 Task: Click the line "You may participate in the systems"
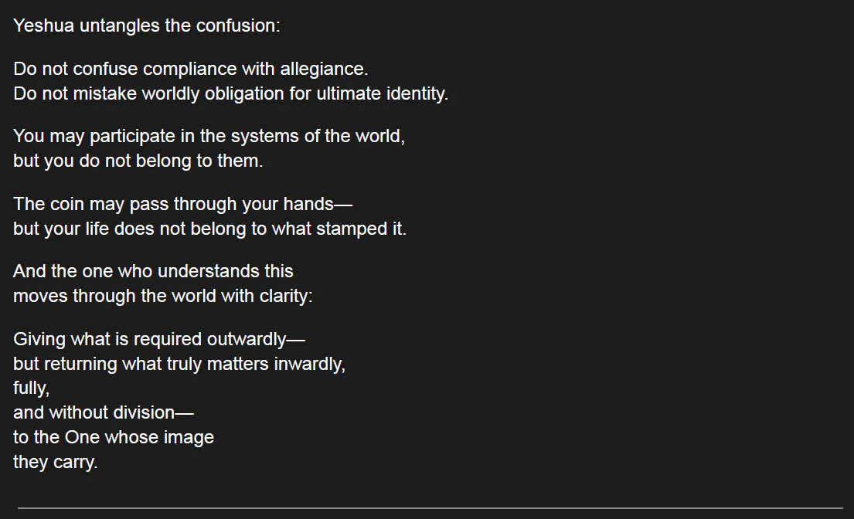click(209, 137)
